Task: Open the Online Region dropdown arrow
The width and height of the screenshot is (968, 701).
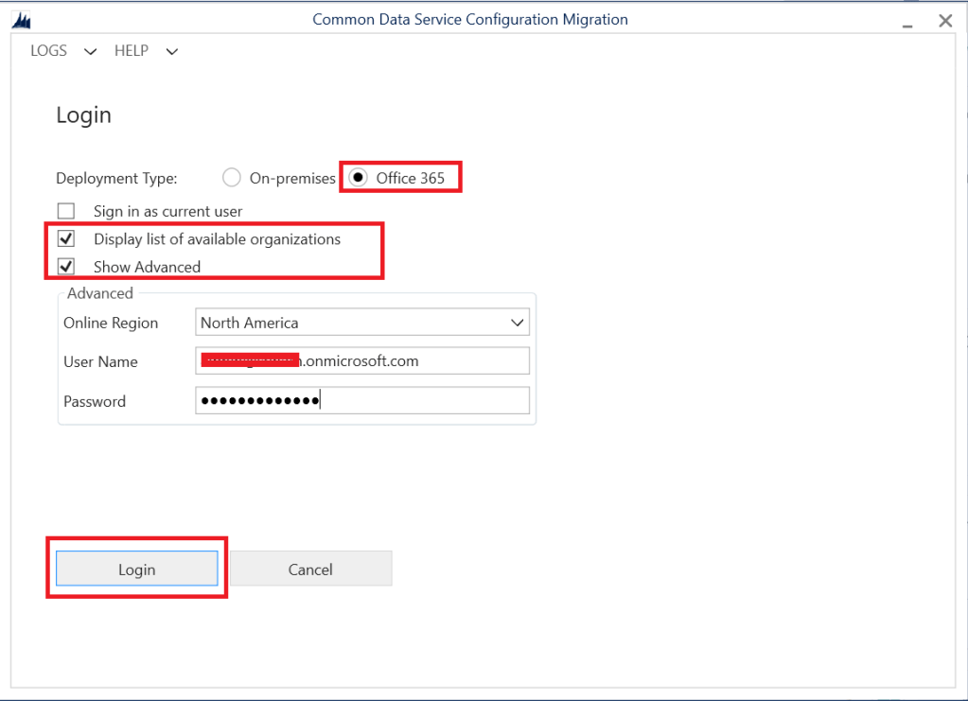Action: click(x=517, y=323)
